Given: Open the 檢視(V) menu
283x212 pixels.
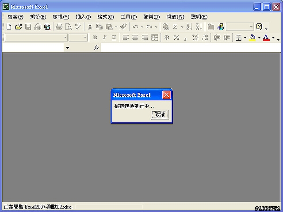Looking at the screenshot, I should [61, 17].
